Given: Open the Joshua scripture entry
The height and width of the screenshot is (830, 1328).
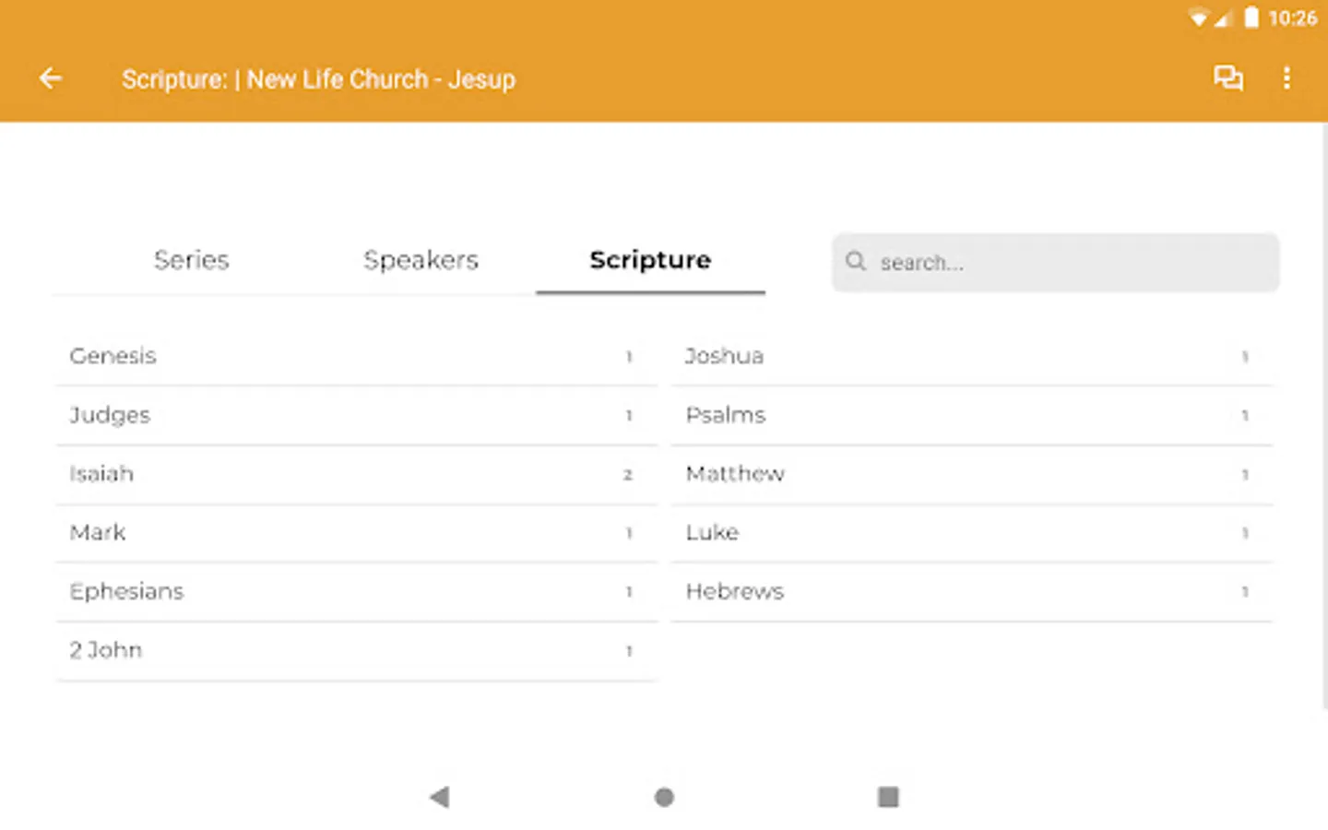Looking at the screenshot, I should pyautogui.click(x=970, y=356).
